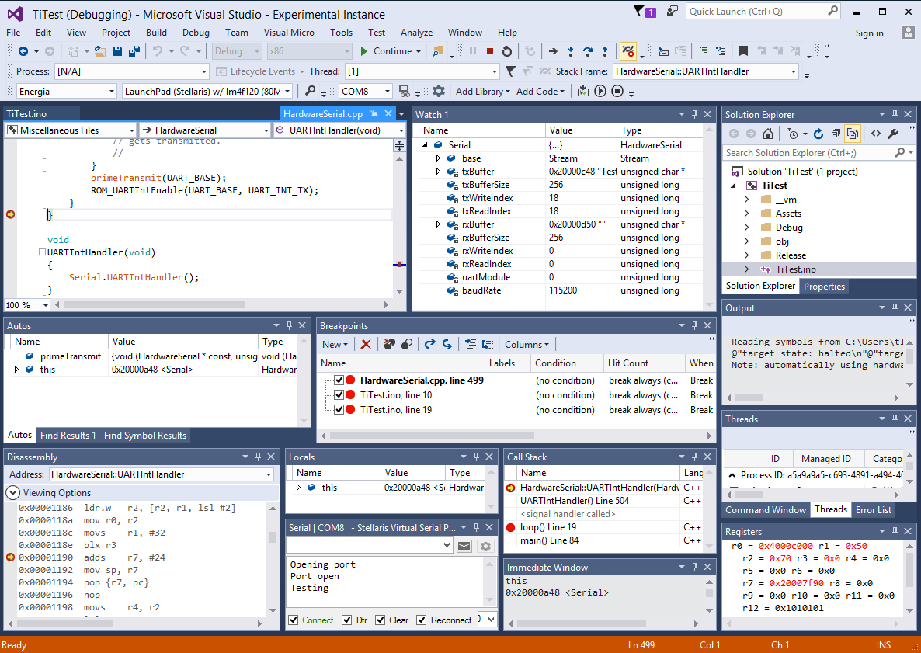Image resolution: width=921 pixels, height=653 pixels.
Task: Click the Save All toolbar icon
Action: click(x=134, y=51)
